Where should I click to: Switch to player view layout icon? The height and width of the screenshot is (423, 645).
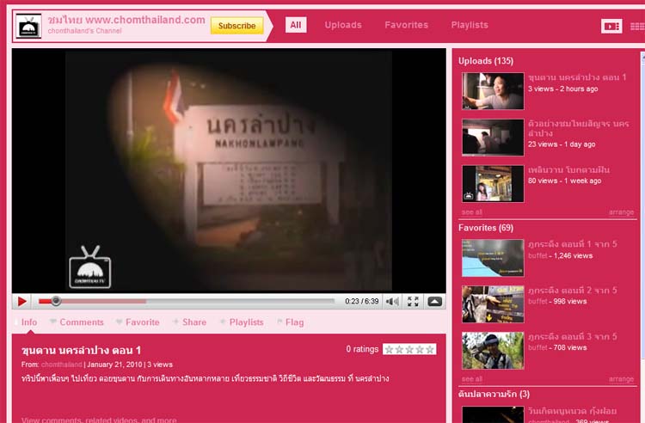(611, 27)
